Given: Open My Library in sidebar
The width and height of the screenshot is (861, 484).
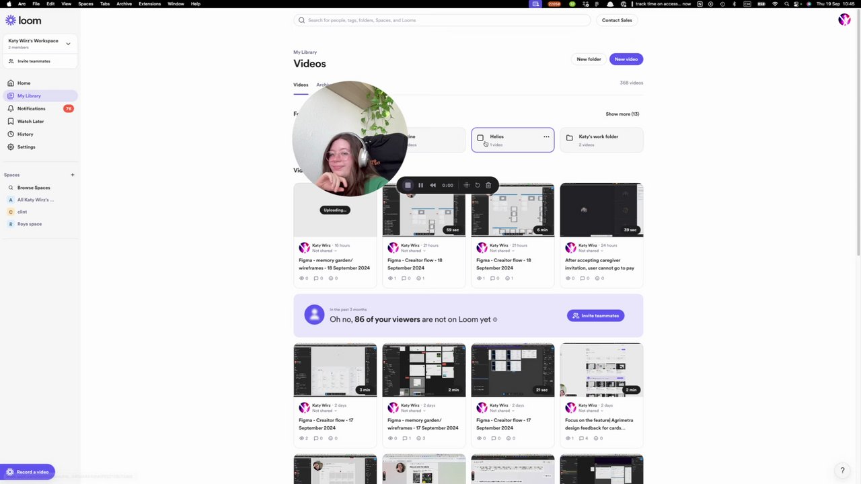Looking at the screenshot, I should tap(40, 95).
